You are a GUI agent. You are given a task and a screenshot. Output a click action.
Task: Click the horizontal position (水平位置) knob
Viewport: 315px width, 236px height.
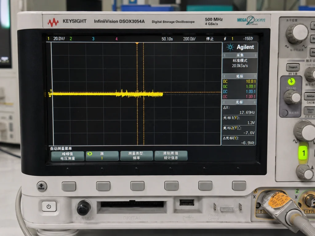pyautogui.click(x=297, y=34)
